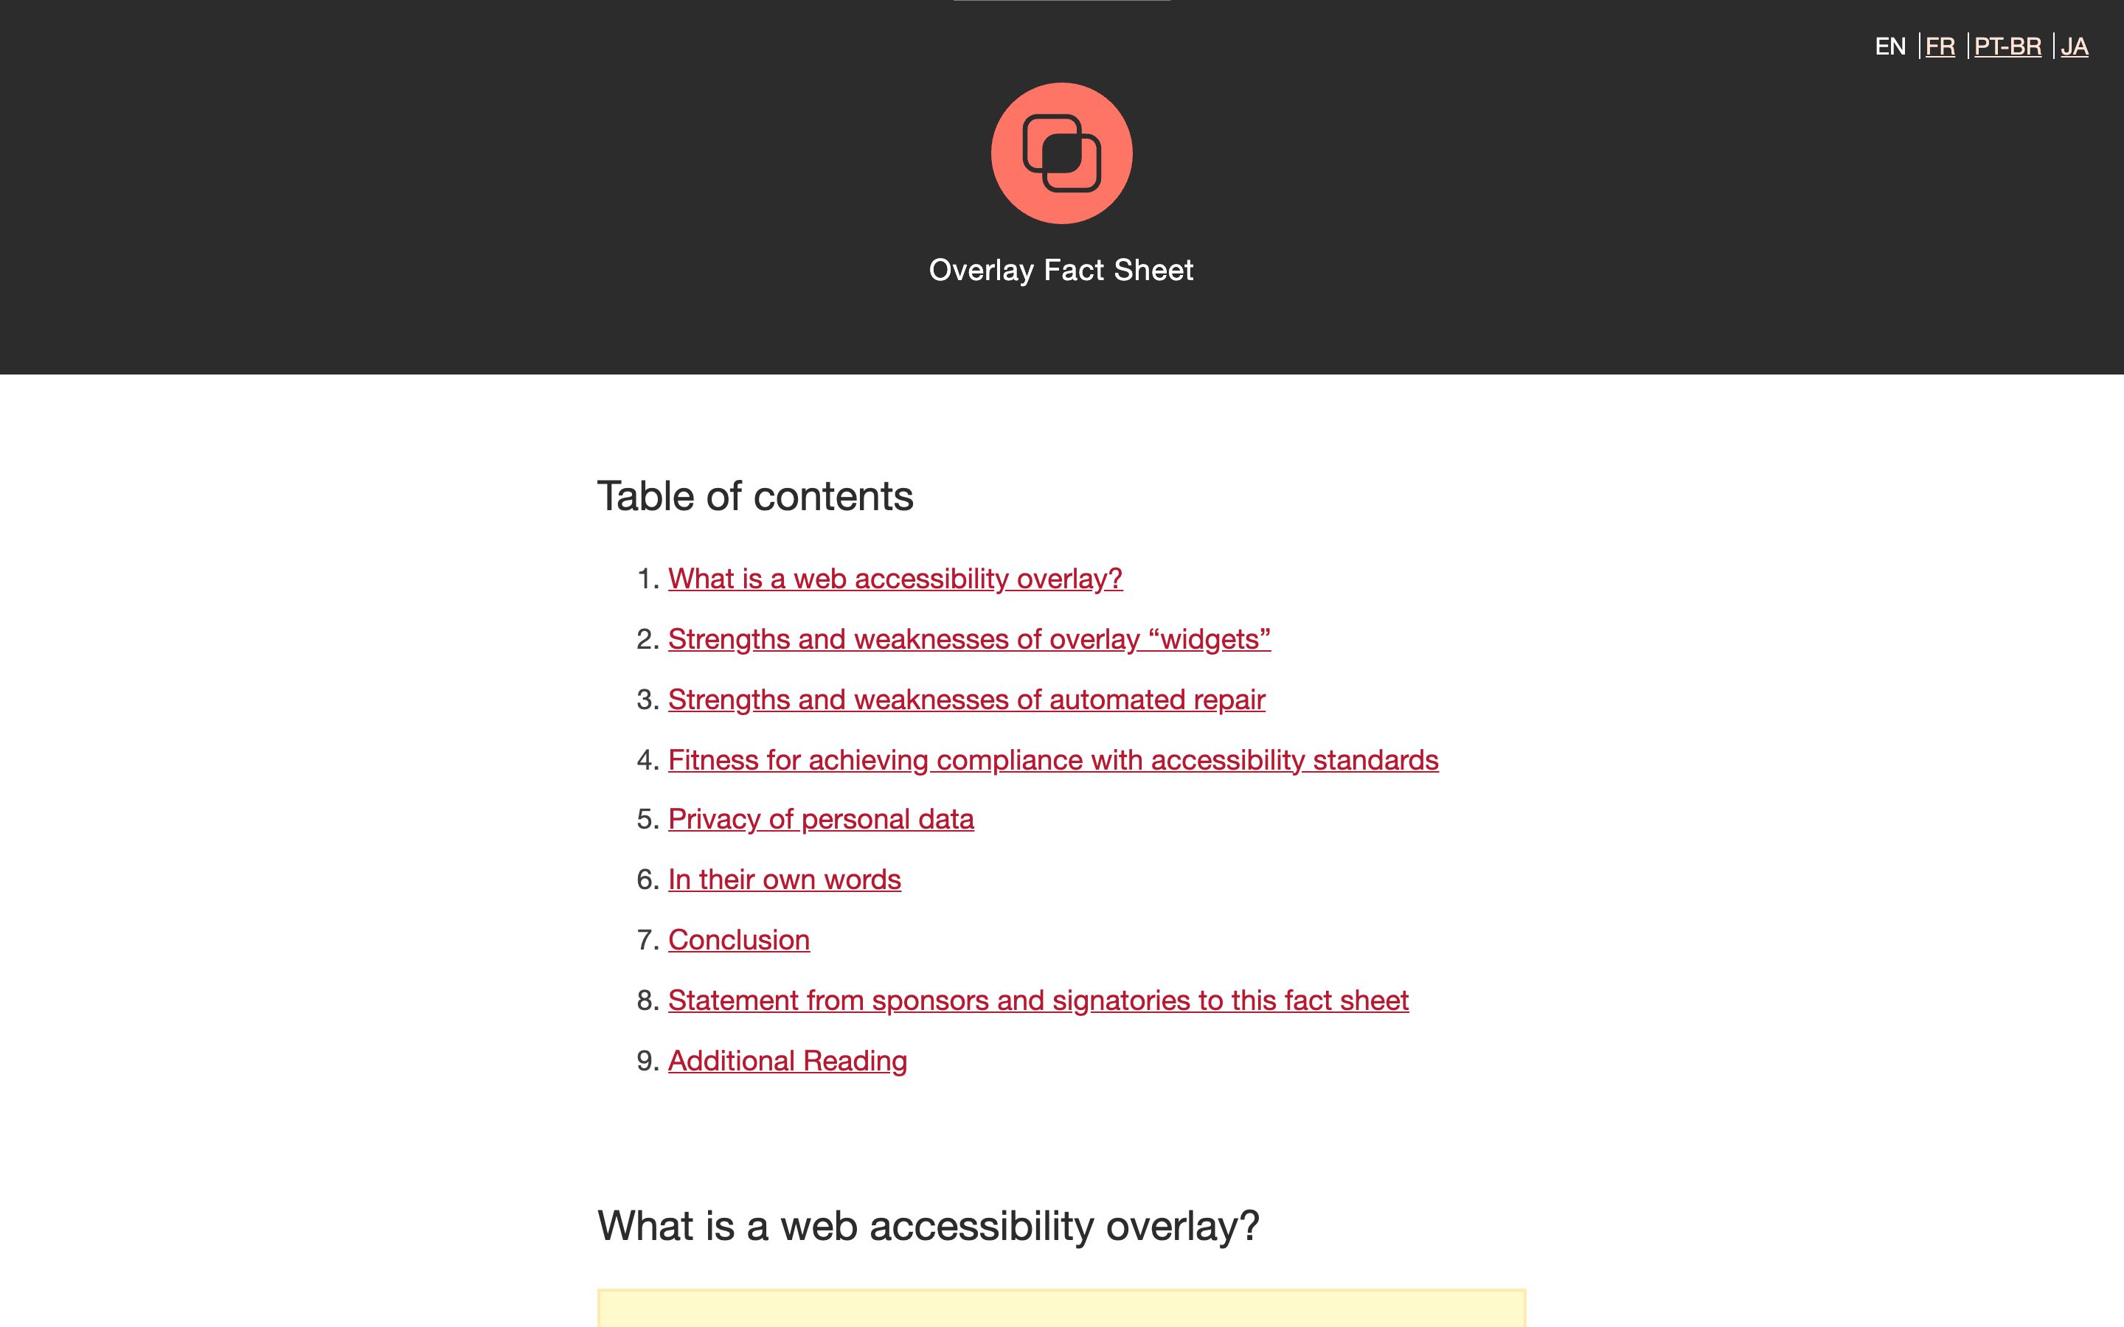Navigate to Fitness for achieving compliance section

[x=1054, y=759]
